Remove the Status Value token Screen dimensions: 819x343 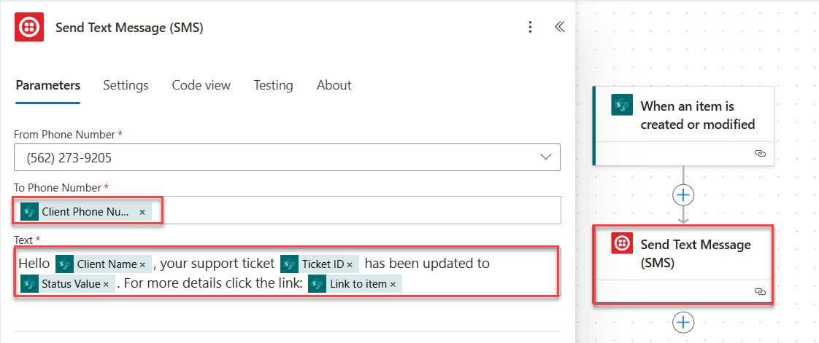[106, 285]
